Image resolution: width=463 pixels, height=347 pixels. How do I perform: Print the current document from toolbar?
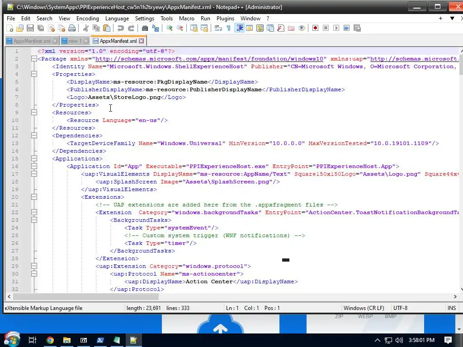coord(72,28)
